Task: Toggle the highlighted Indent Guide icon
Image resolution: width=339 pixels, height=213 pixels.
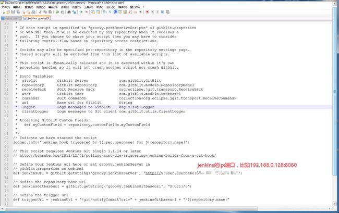Action: 115,12
